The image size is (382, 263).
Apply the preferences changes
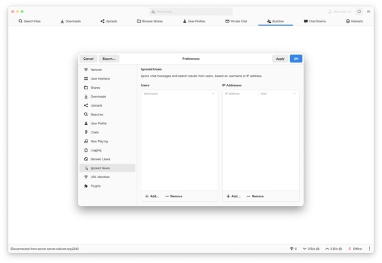coord(280,59)
